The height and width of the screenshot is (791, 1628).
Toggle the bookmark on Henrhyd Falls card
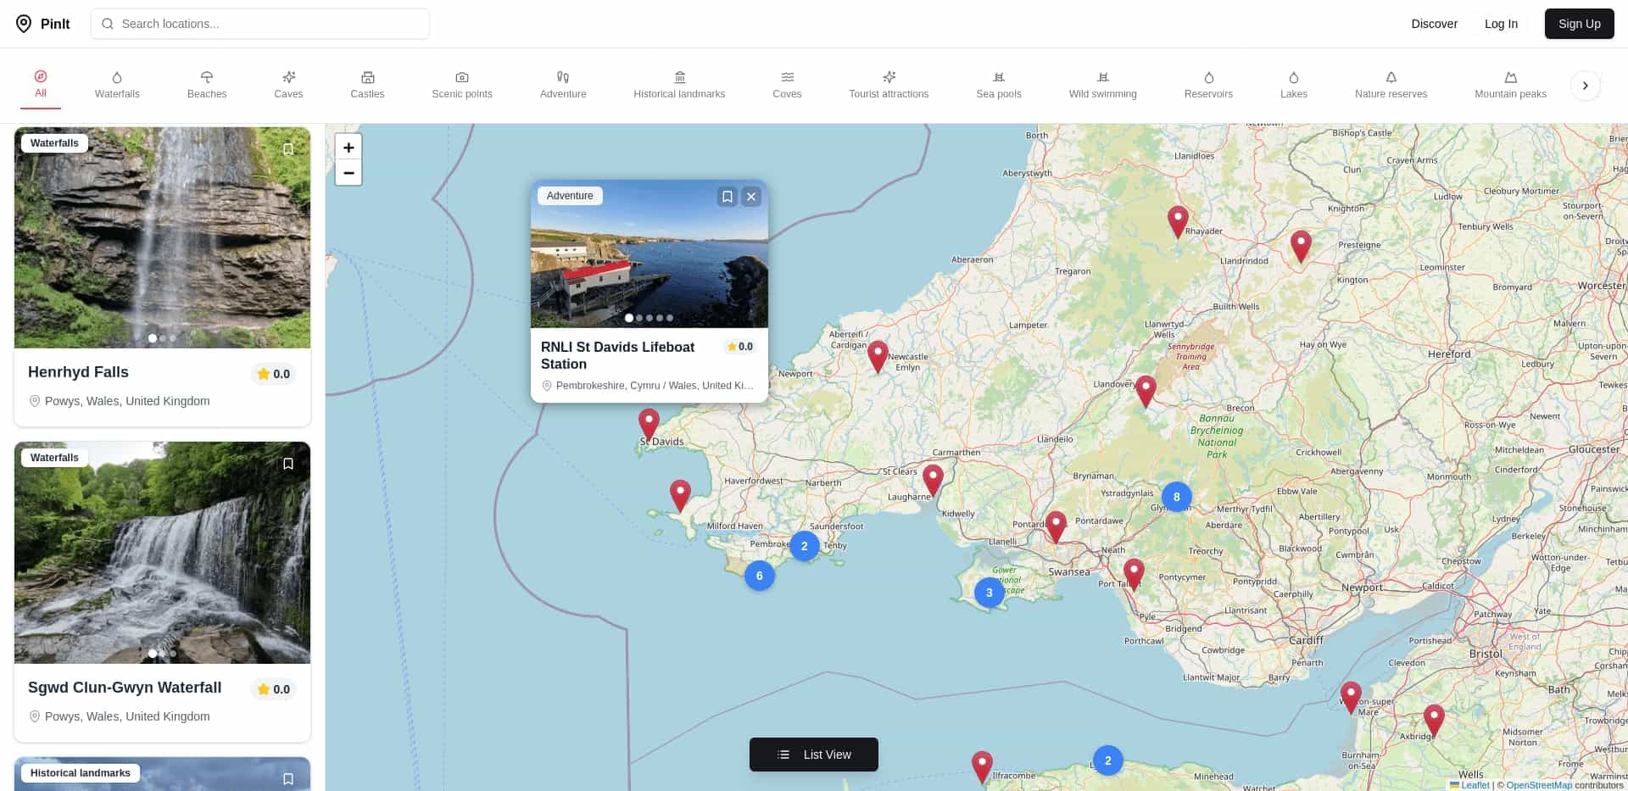[x=288, y=149]
